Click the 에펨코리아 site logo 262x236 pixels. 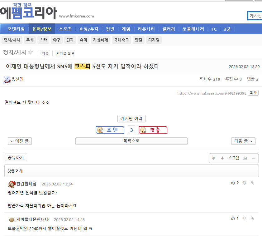29,11
